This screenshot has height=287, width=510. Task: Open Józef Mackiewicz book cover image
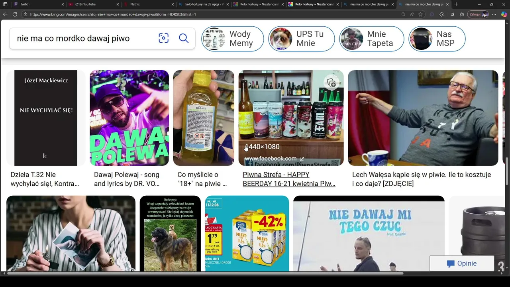[46, 118]
